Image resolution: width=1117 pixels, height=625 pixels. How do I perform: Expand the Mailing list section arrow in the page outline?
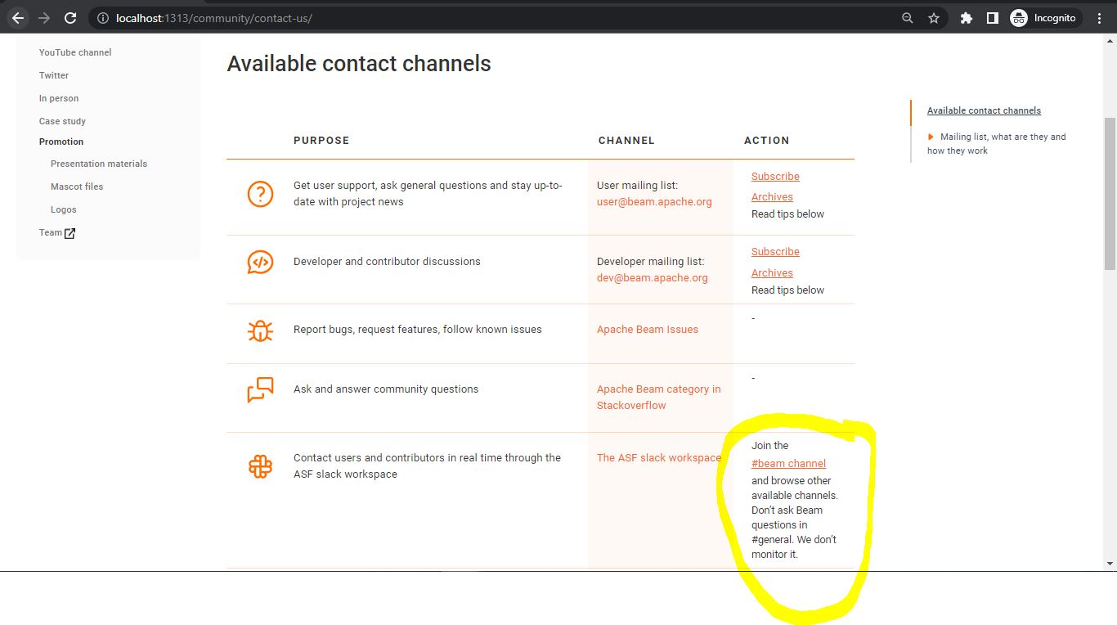pyautogui.click(x=931, y=137)
